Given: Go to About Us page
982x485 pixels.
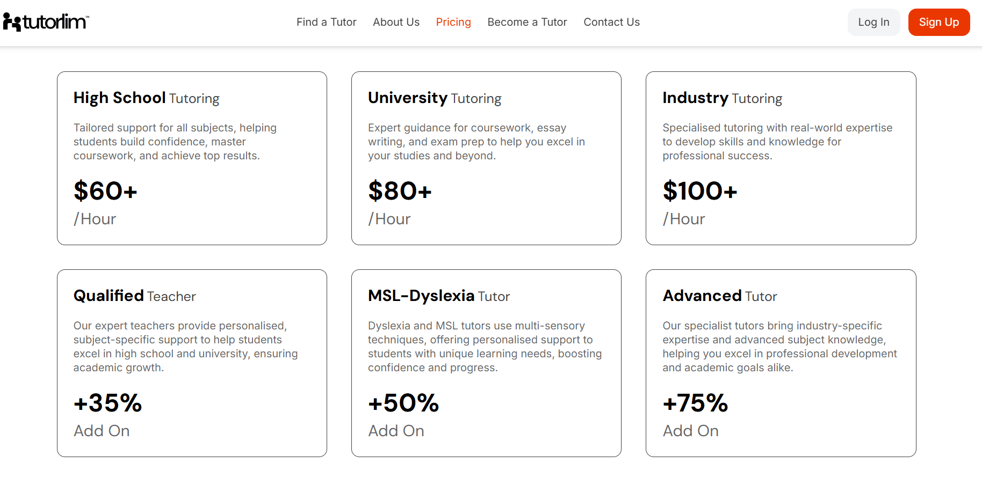Looking at the screenshot, I should point(396,22).
